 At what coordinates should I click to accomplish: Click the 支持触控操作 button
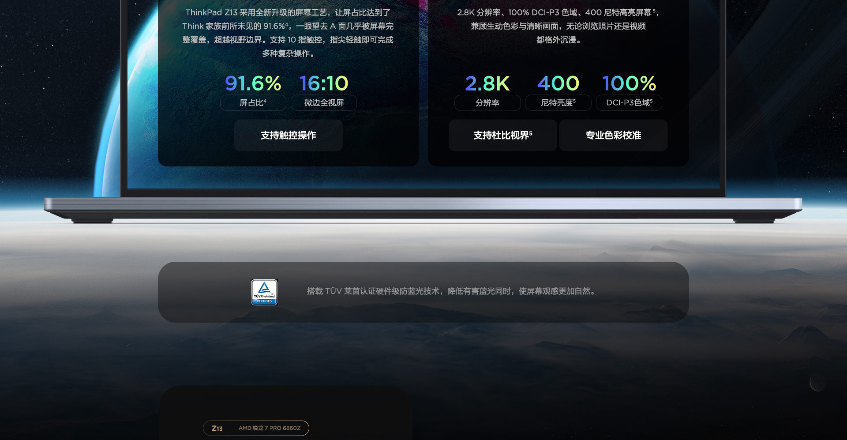pos(289,135)
